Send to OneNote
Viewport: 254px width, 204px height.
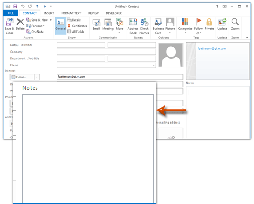(35, 32)
